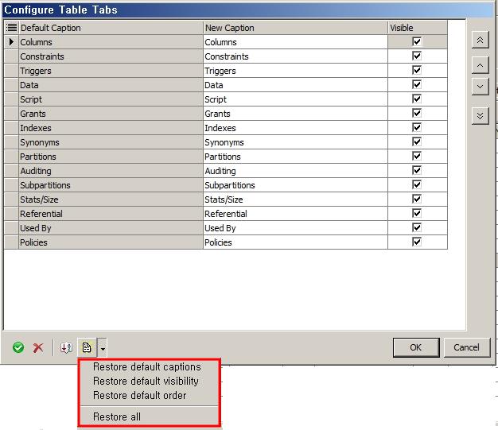
Task: Move selected tab up one row
Action: (x=480, y=64)
